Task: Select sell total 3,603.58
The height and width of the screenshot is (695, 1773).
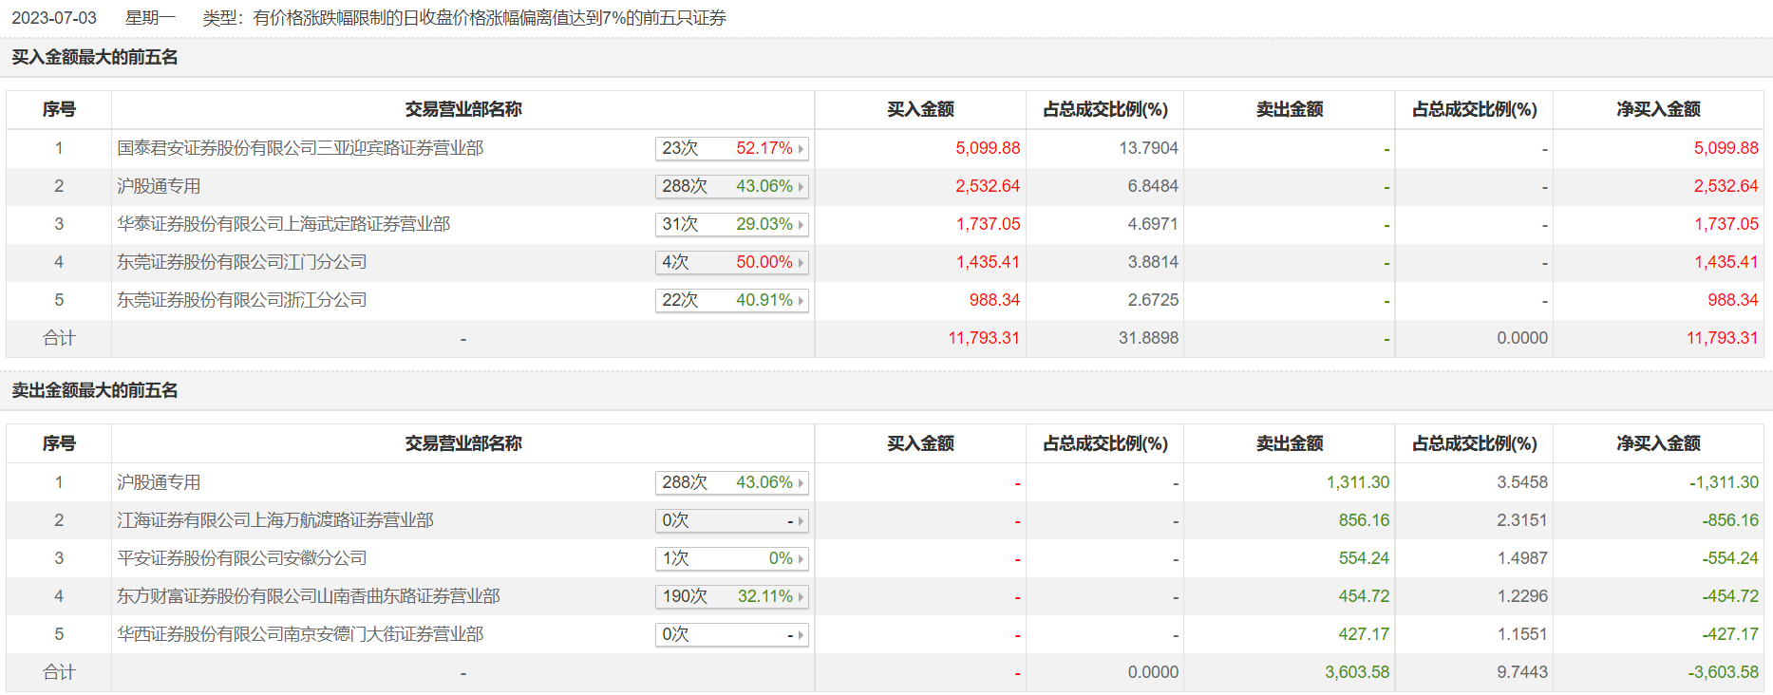Action: tap(1357, 672)
